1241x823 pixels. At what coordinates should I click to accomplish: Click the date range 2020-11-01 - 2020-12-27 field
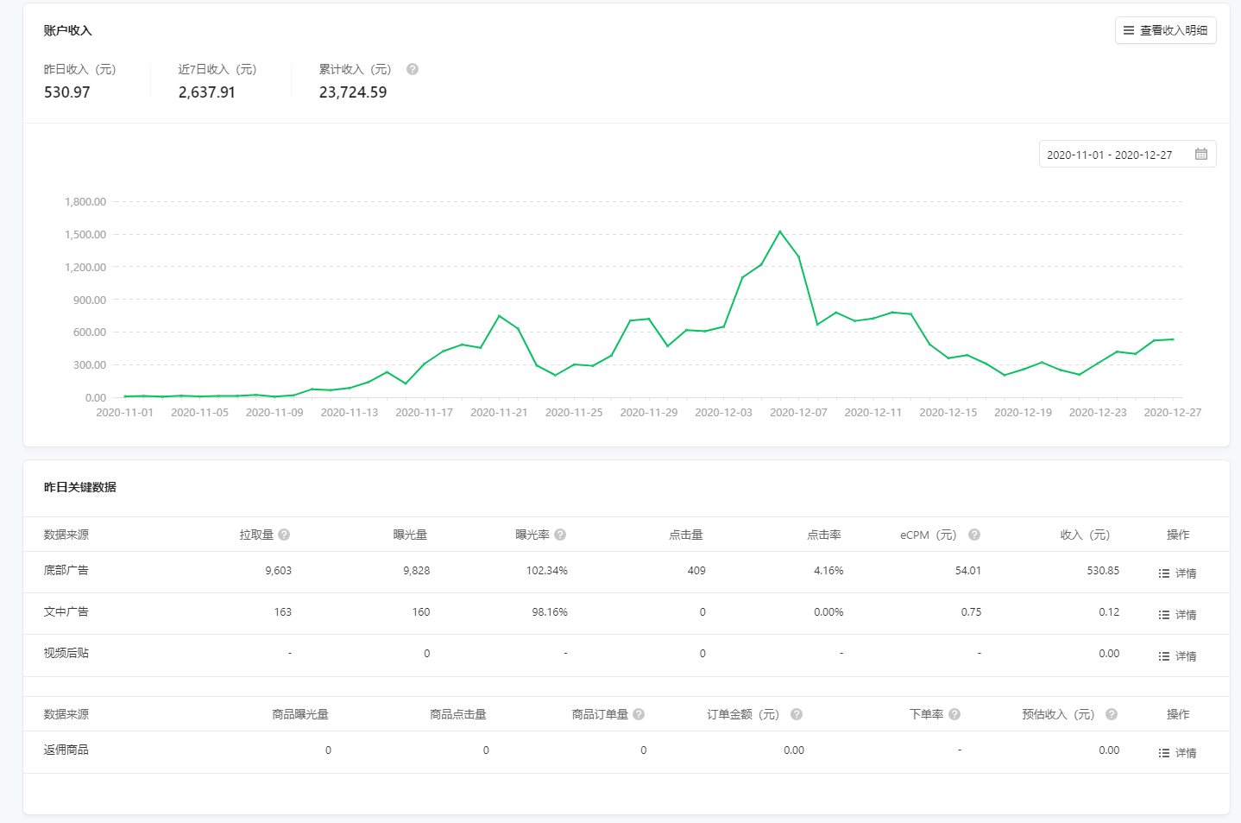pyautogui.click(x=1109, y=155)
